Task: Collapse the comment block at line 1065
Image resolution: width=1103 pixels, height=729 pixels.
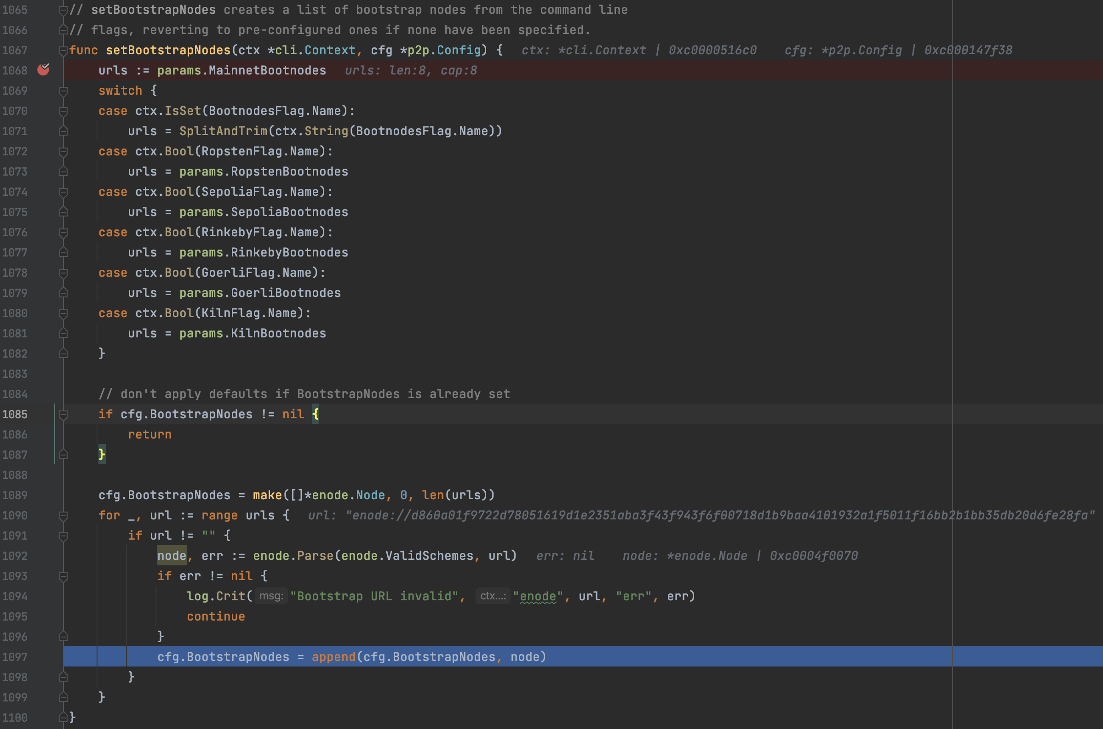Action: coord(64,10)
